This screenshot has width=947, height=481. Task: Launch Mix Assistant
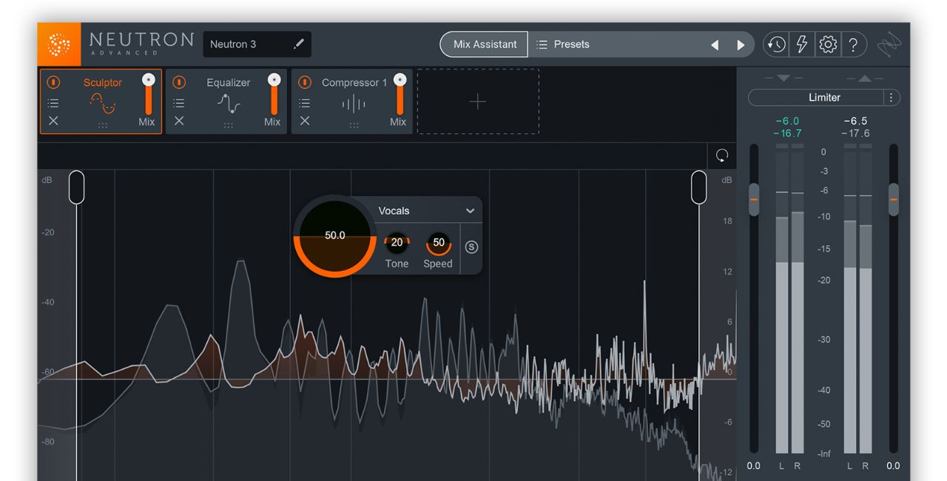click(483, 44)
